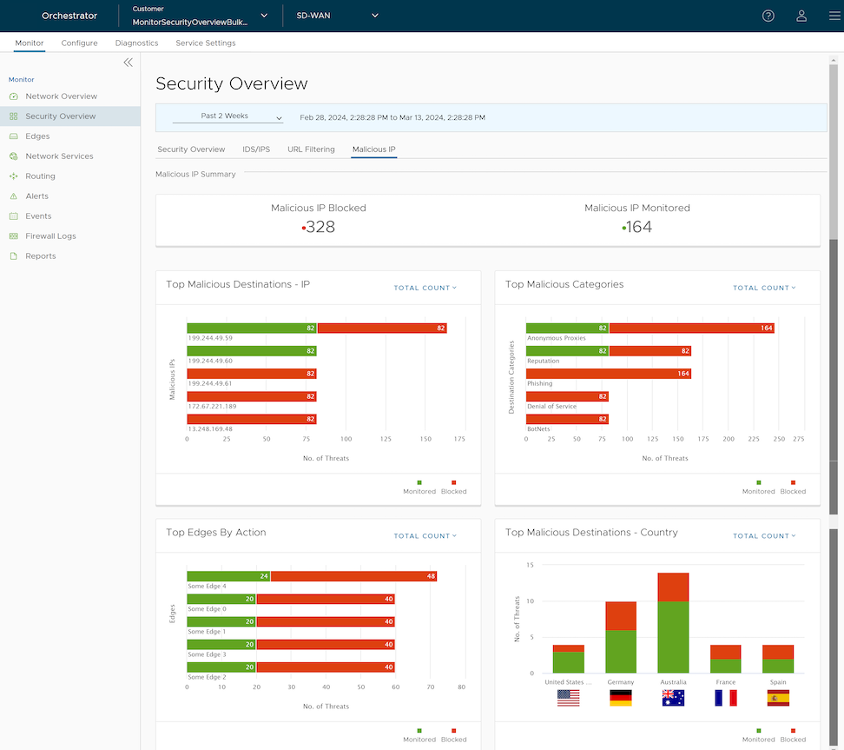
Task: Open the user profile icon
Action: 801,16
